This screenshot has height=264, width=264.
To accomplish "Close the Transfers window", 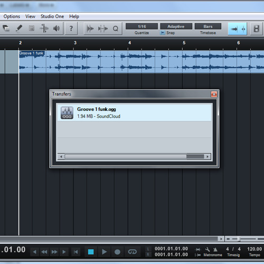I will click(x=214, y=95).
